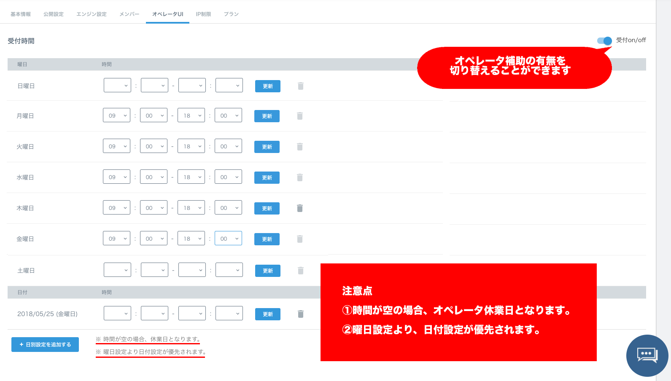Viewport: 671px width, 381px height.
Task: Open 木曜日 end hour dropdown
Action: (191, 207)
